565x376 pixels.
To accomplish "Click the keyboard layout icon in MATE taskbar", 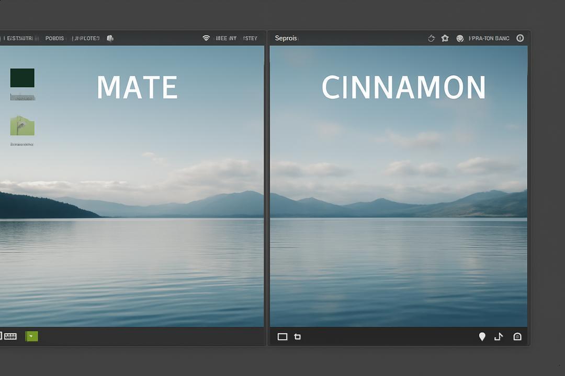I will (x=10, y=336).
